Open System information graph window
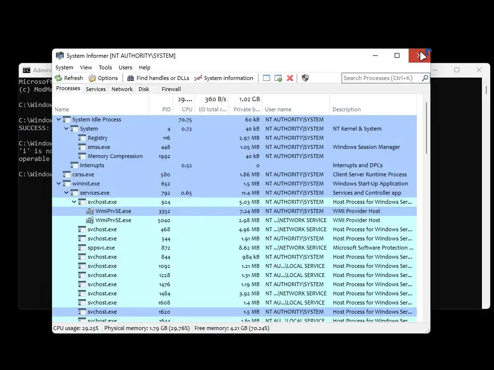The height and width of the screenshot is (370, 494). click(x=224, y=78)
